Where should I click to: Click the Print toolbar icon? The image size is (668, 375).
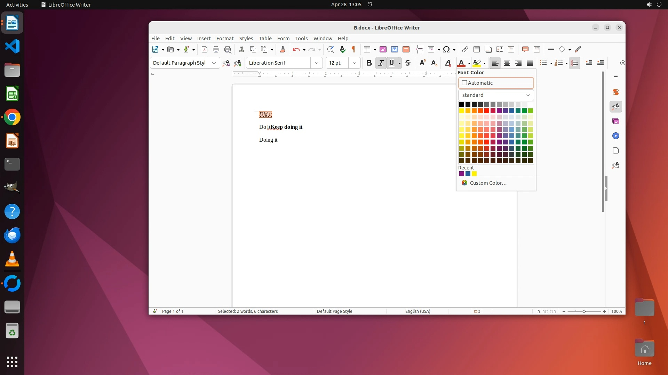click(x=216, y=49)
